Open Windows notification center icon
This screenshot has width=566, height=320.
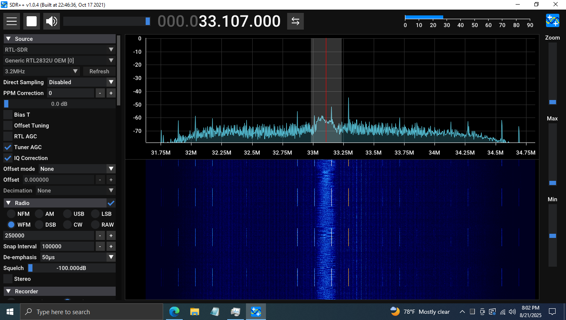coord(552,312)
